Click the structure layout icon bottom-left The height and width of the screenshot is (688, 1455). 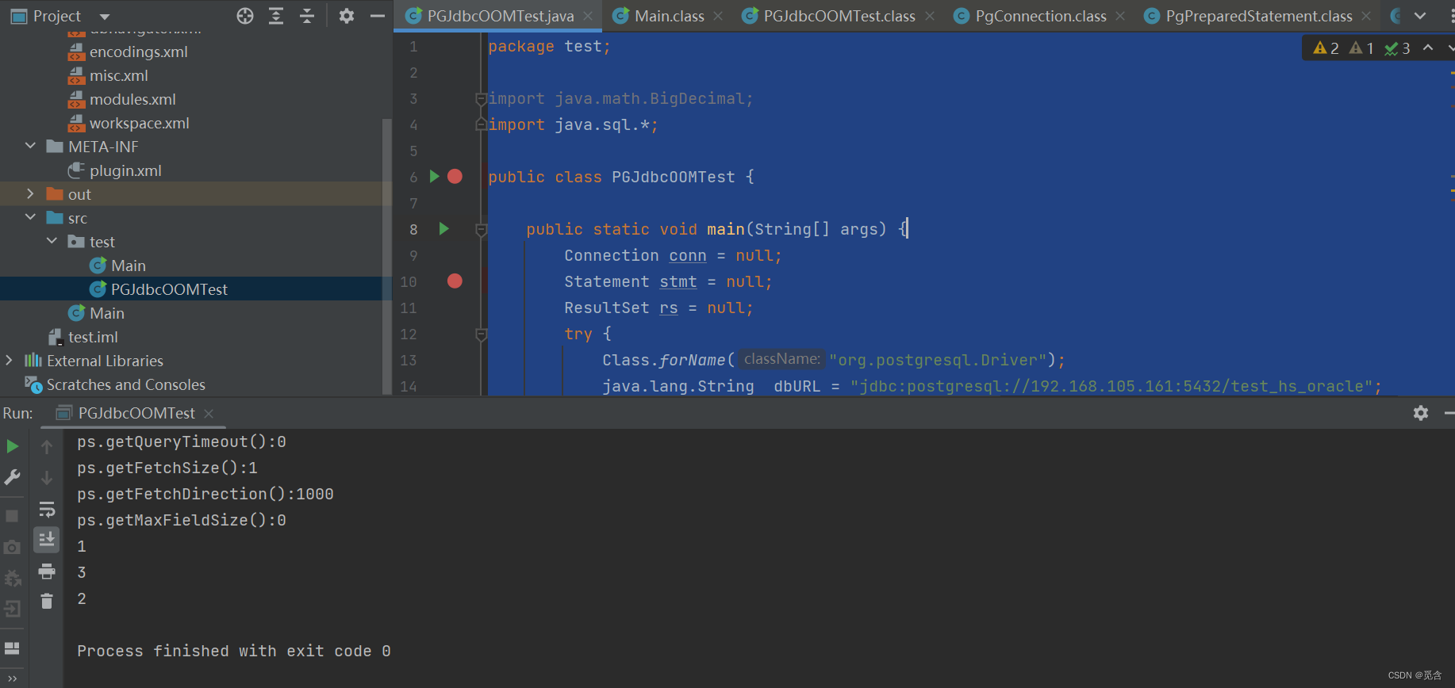coord(12,648)
